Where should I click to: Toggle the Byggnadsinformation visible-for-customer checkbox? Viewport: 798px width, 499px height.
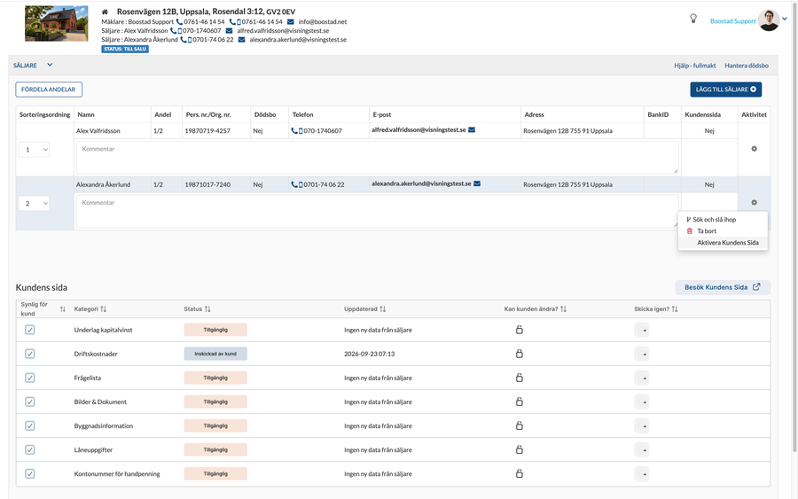pyautogui.click(x=30, y=425)
